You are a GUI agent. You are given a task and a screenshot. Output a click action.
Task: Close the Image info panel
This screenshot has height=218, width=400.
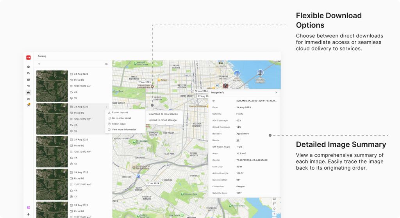point(276,93)
